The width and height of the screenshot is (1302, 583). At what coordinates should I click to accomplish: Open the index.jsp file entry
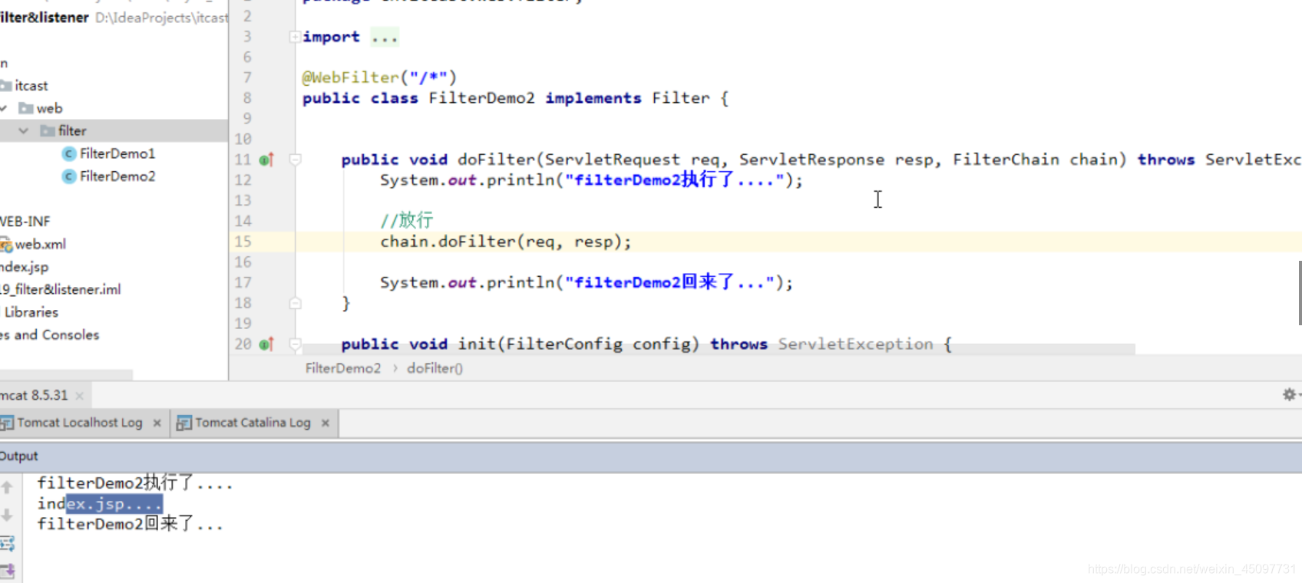tap(24, 267)
